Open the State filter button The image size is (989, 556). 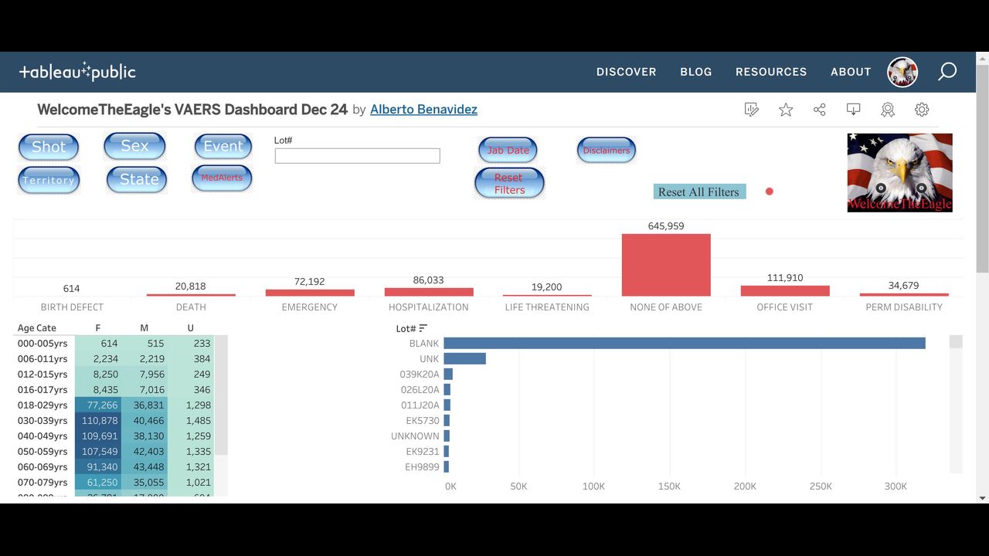tap(138, 180)
